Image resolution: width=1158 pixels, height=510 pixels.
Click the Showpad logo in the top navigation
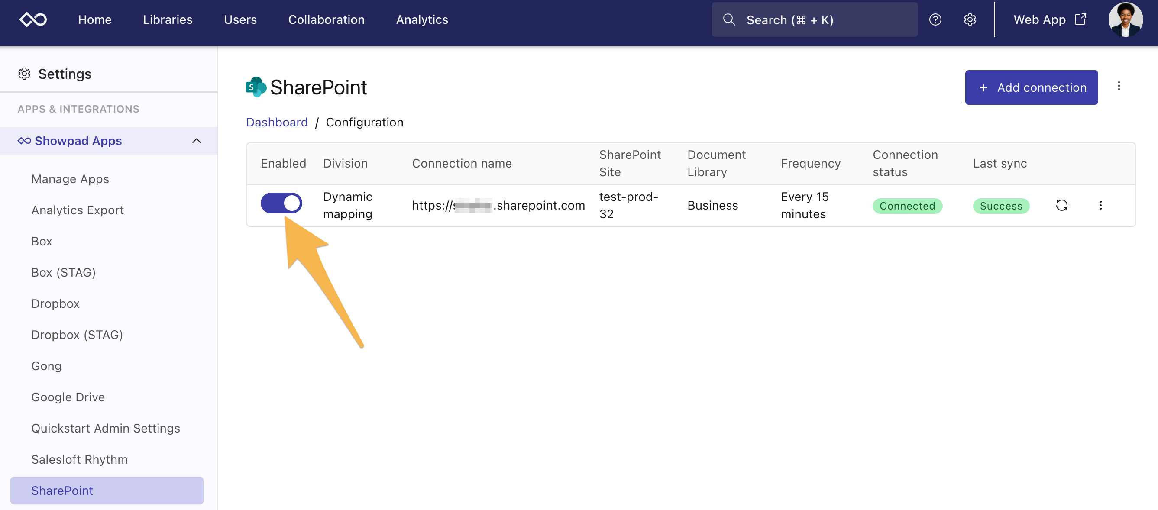34,19
